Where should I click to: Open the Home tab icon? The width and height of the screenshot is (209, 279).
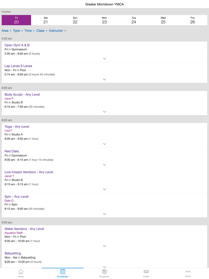[x=21, y=272]
